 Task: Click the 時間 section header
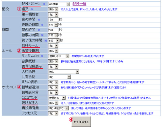(5, 30)
